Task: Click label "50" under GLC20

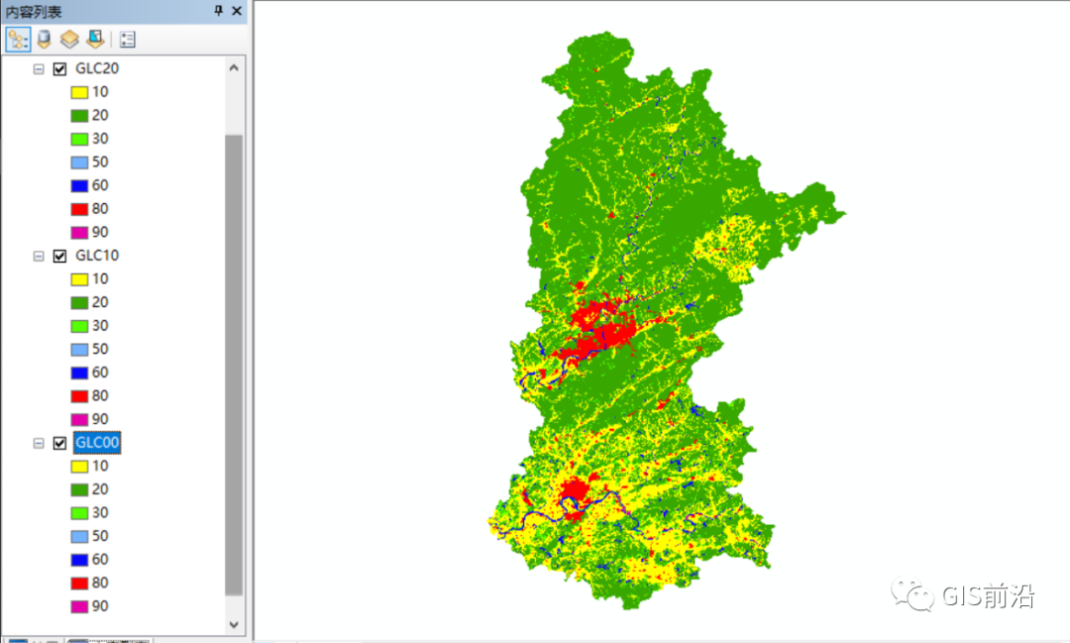Action: pos(100,161)
